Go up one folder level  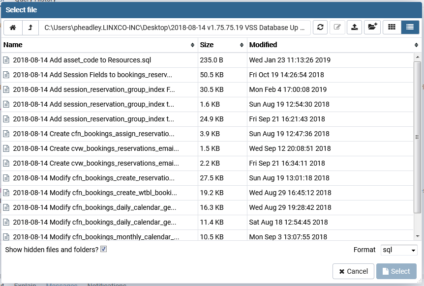30,28
